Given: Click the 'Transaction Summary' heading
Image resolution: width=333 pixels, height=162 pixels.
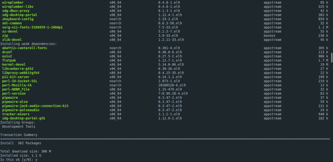Looking at the screenshot, I should (x=19, y=135).
